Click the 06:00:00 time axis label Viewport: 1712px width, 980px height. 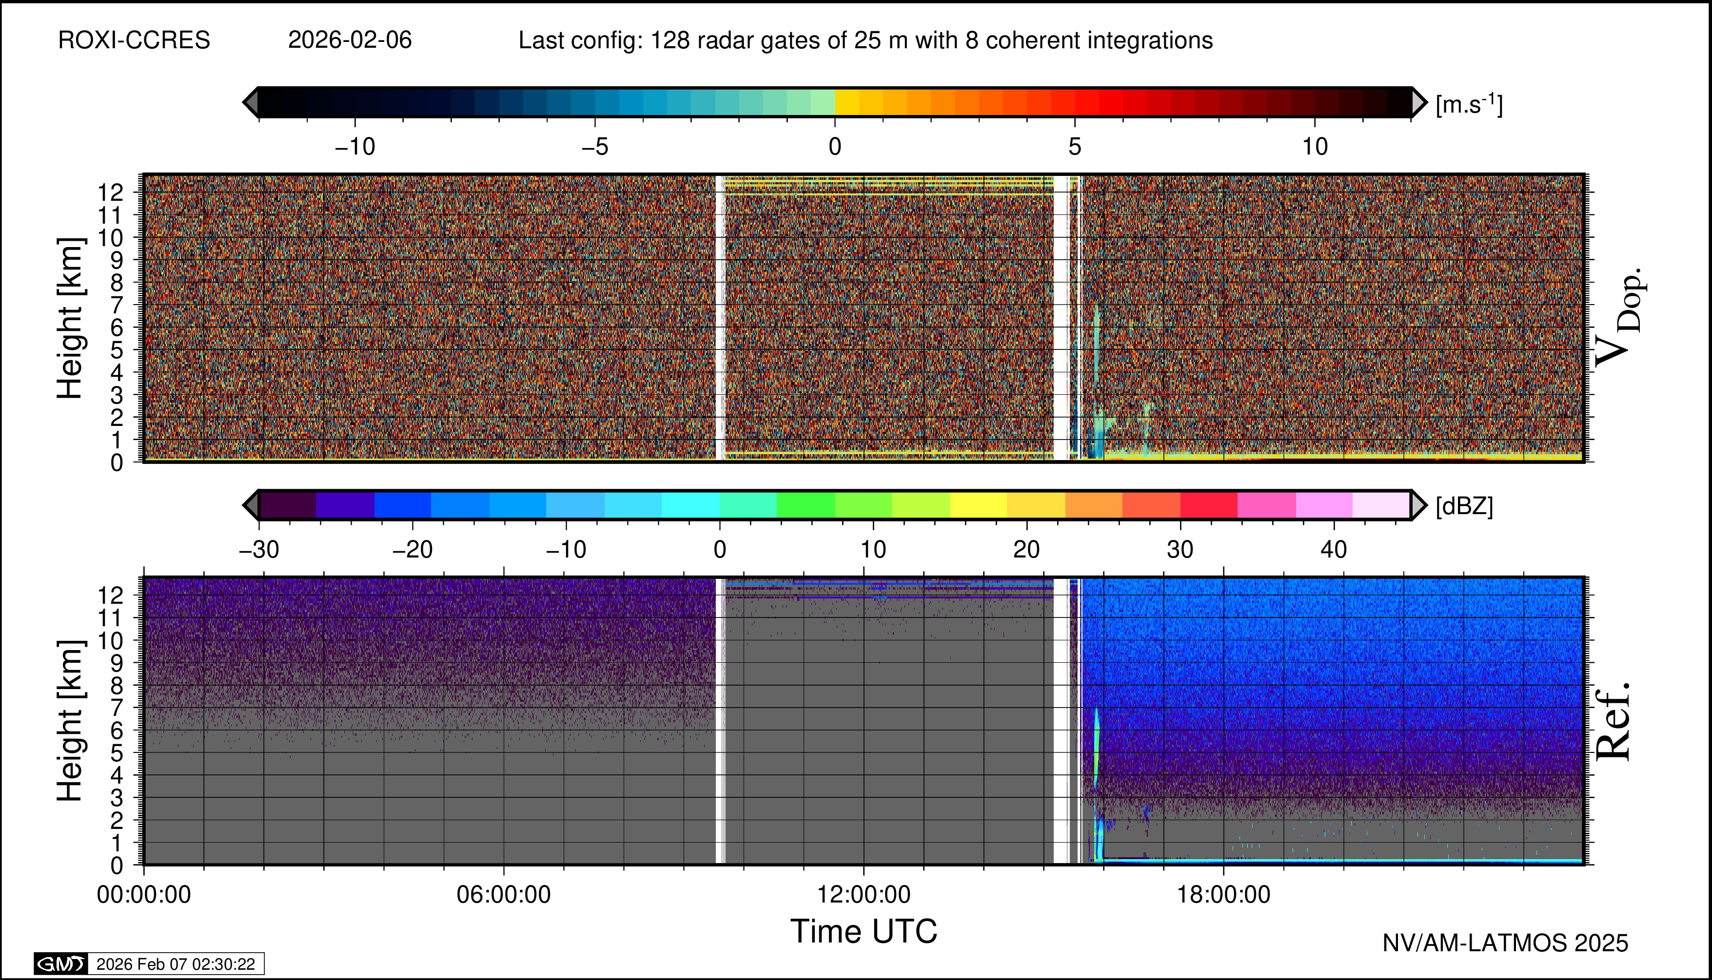pyautogui.click(x=504, y=895)
